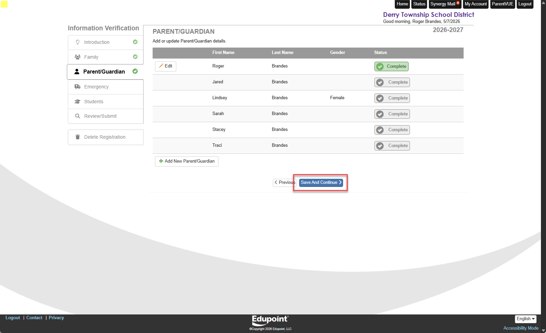Open the Review/Submit section

click(106, 116)
